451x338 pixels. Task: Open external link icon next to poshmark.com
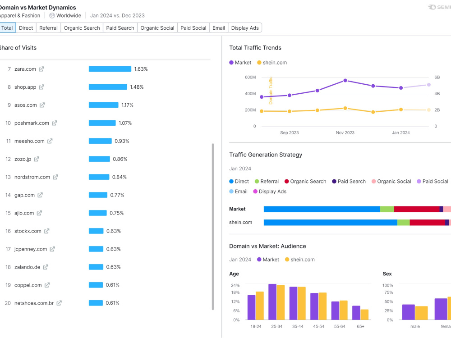pos(55,123)
